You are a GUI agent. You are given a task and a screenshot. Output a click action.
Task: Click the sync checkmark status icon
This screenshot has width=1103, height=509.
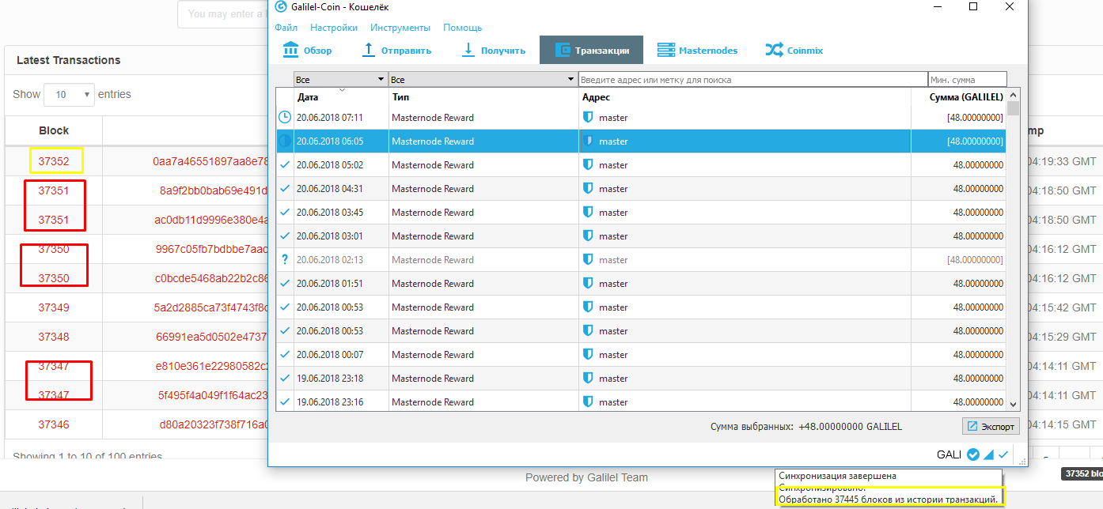click(x=1003, y=454)
